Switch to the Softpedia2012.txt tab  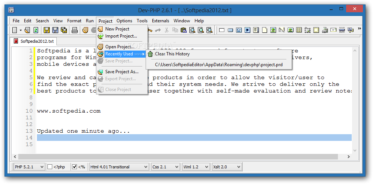34,41
